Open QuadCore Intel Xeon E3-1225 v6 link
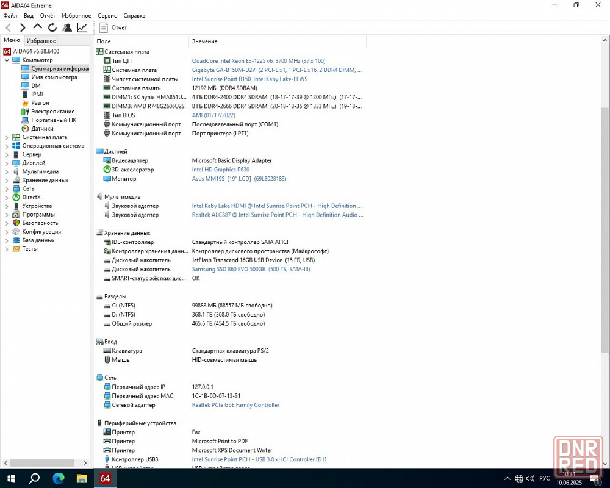The width and height of the screenshot is (610, 488). pyautogui.click(x=259, y=61)
